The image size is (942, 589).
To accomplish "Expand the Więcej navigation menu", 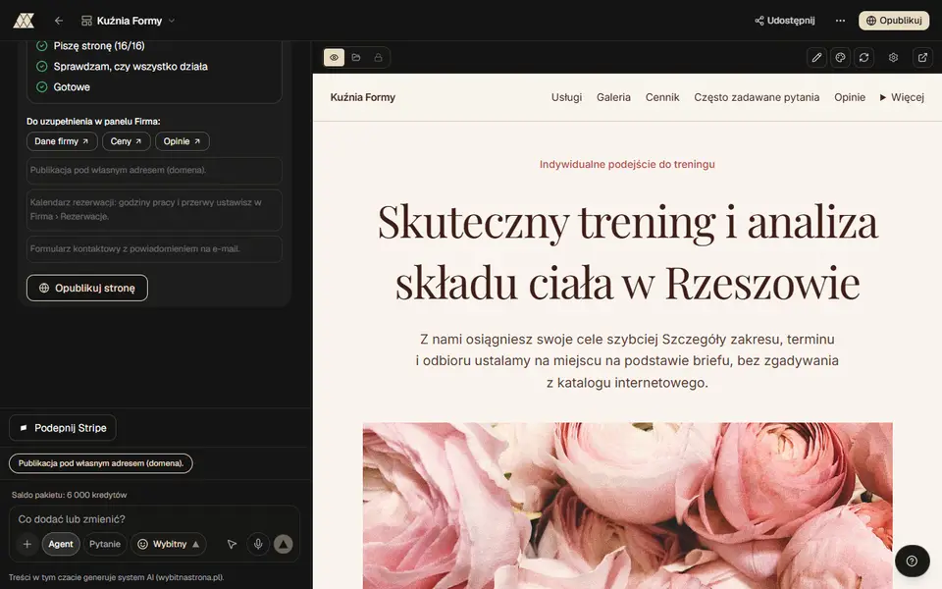I will (902, 97).
